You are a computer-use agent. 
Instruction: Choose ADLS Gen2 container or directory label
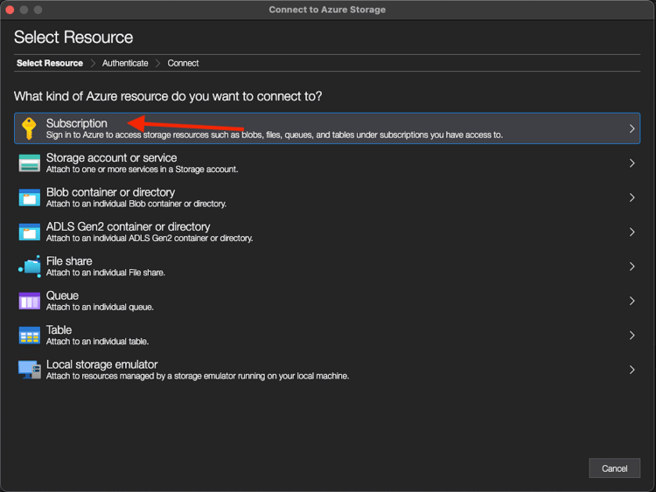point(128,226)
